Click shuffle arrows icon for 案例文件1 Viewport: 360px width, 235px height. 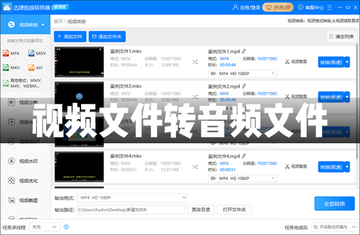point(195,62)
